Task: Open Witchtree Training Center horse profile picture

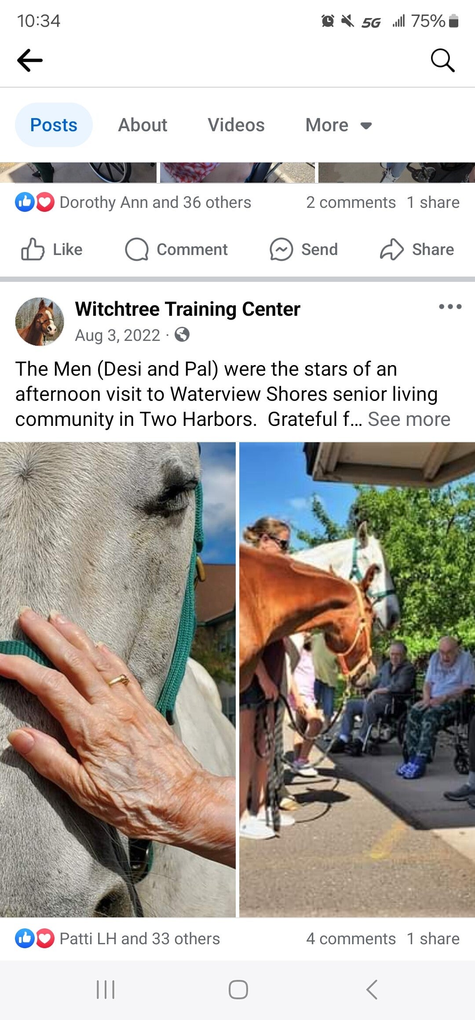Action: coord(40,322)
